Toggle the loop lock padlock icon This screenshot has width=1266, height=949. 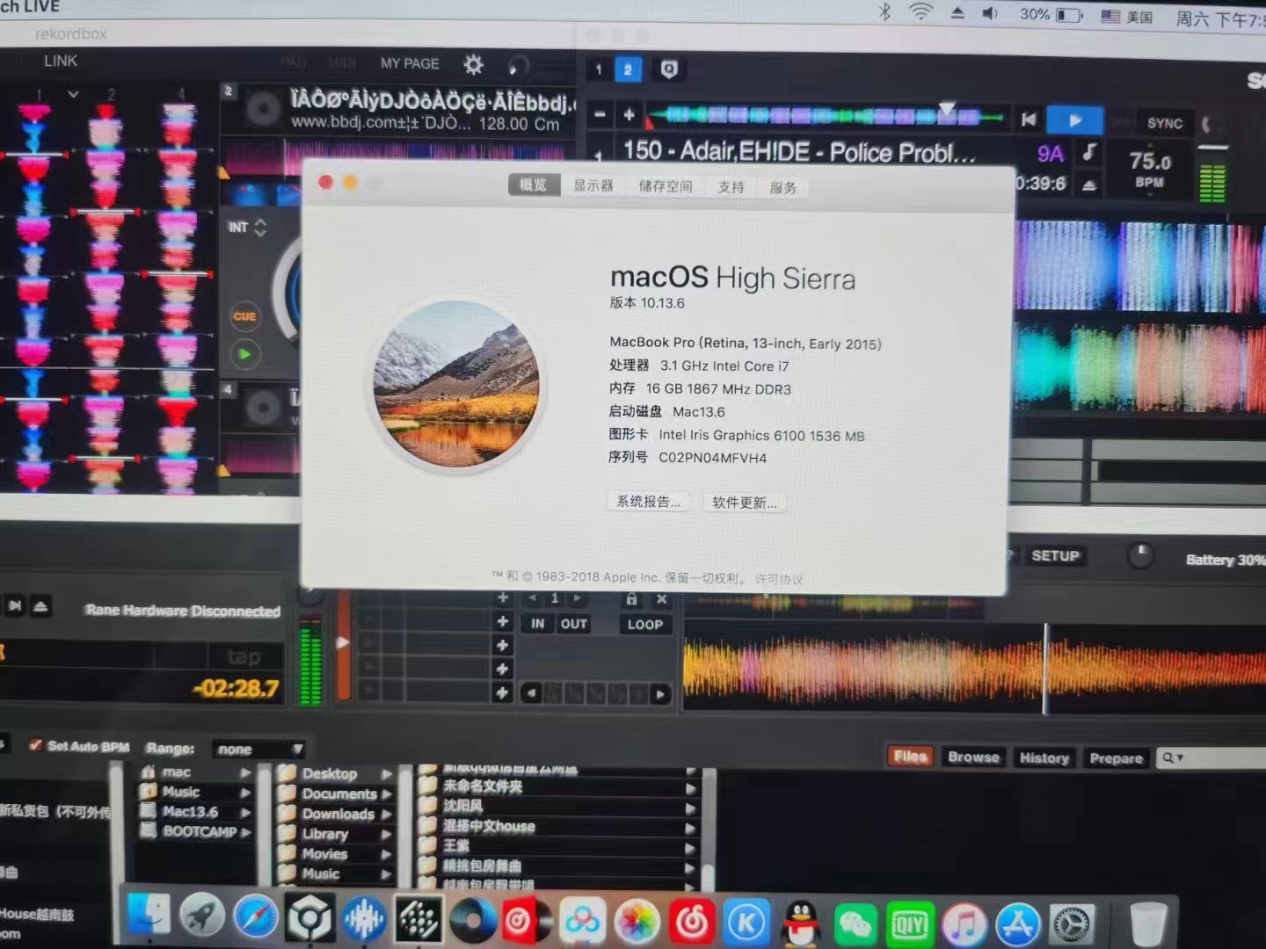(631, 599)
